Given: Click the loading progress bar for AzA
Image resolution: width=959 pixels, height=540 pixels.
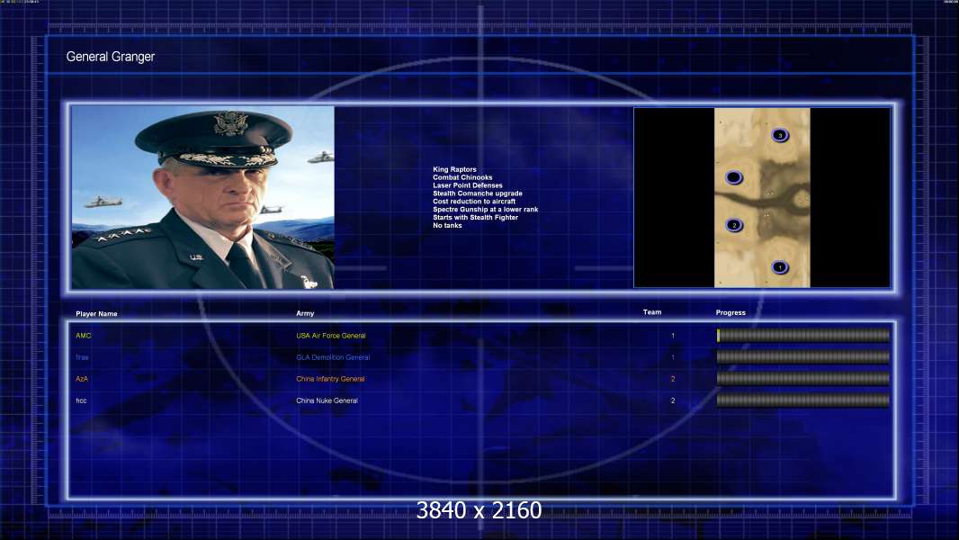Looking at the screenshot, I should (x=803, y=379).
